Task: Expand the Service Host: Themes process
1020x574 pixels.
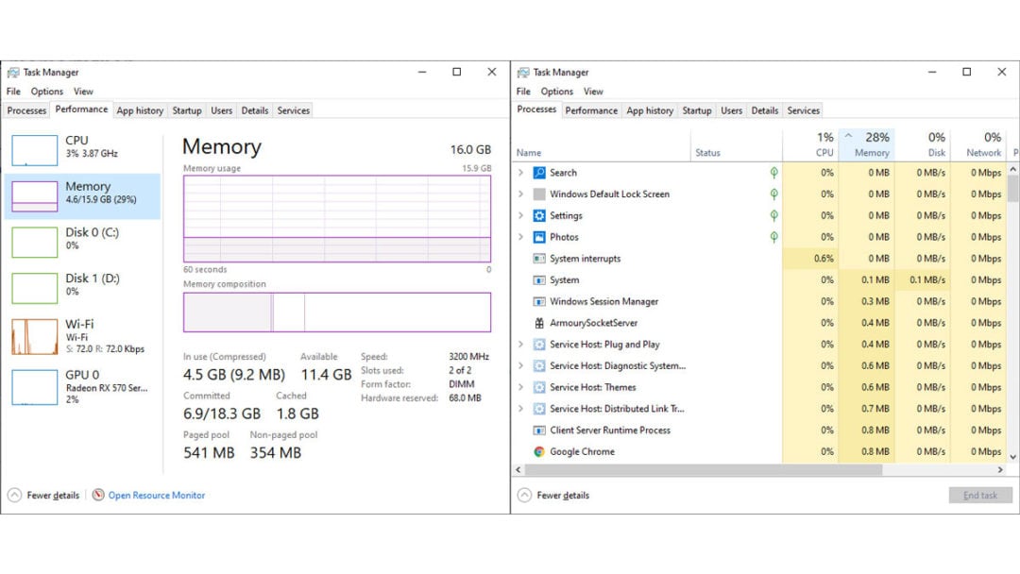Action: point(520,387)
